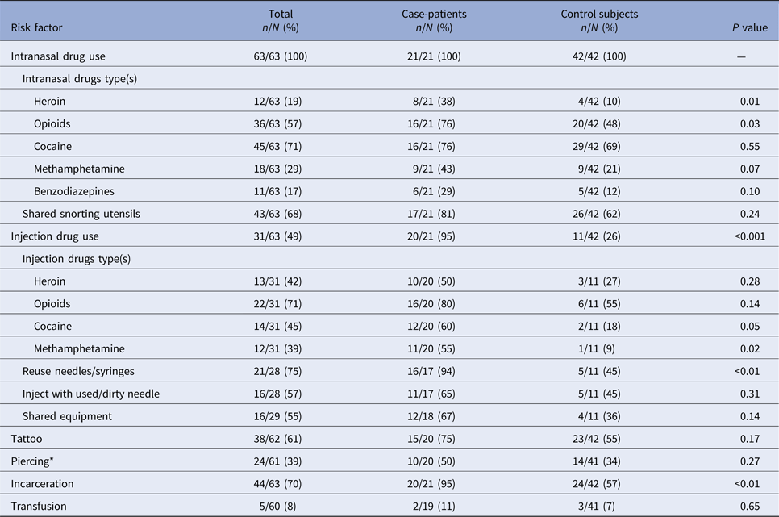Viewport: 779px width, 517px height.
Task: Click the "P value" column header
Action: click(748, 27)
